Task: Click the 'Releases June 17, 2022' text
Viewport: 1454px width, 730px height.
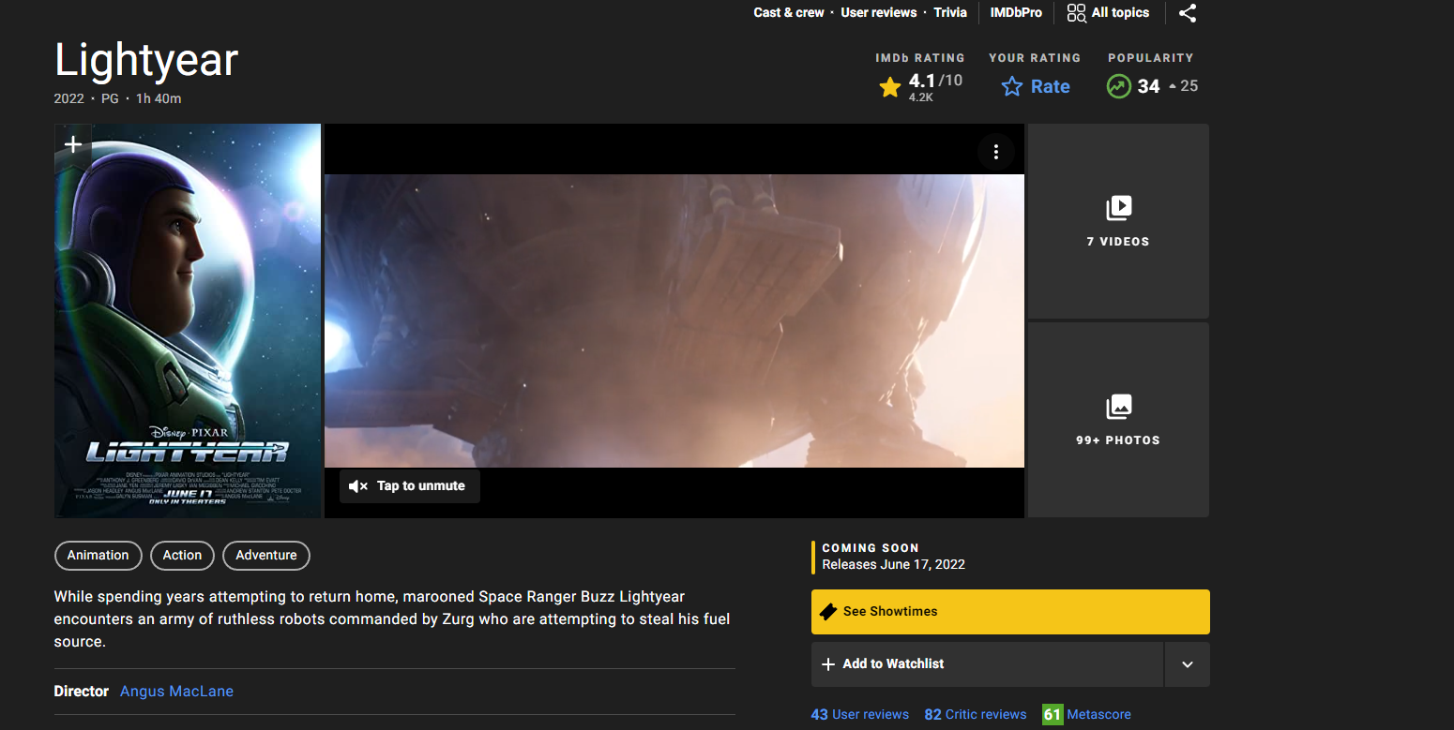Action: tap(893, 565)
